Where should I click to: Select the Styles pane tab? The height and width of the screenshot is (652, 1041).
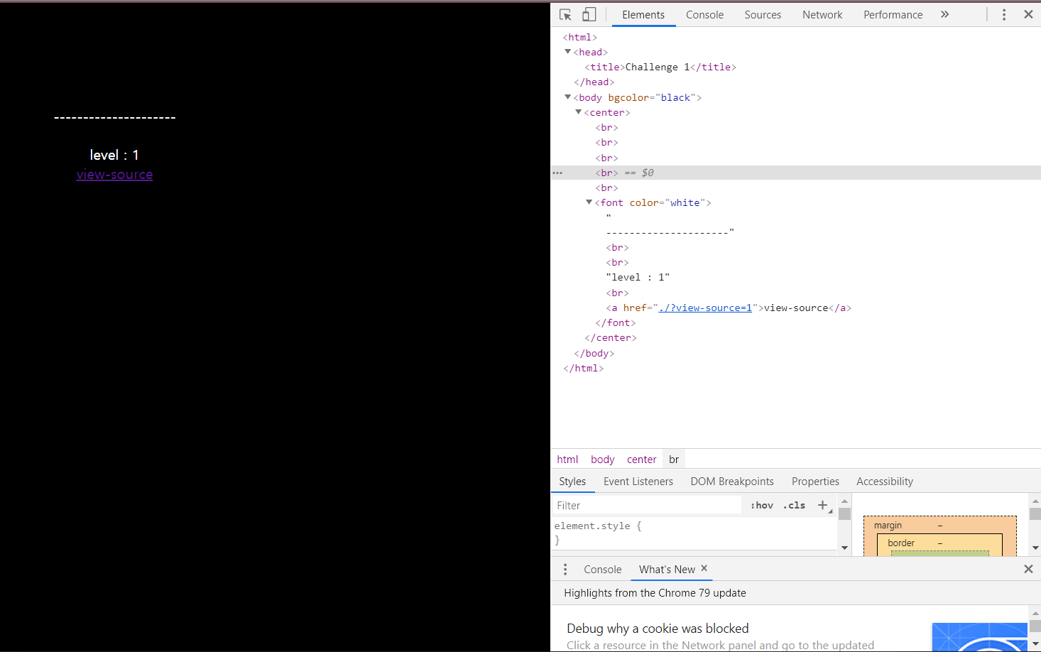572,481
